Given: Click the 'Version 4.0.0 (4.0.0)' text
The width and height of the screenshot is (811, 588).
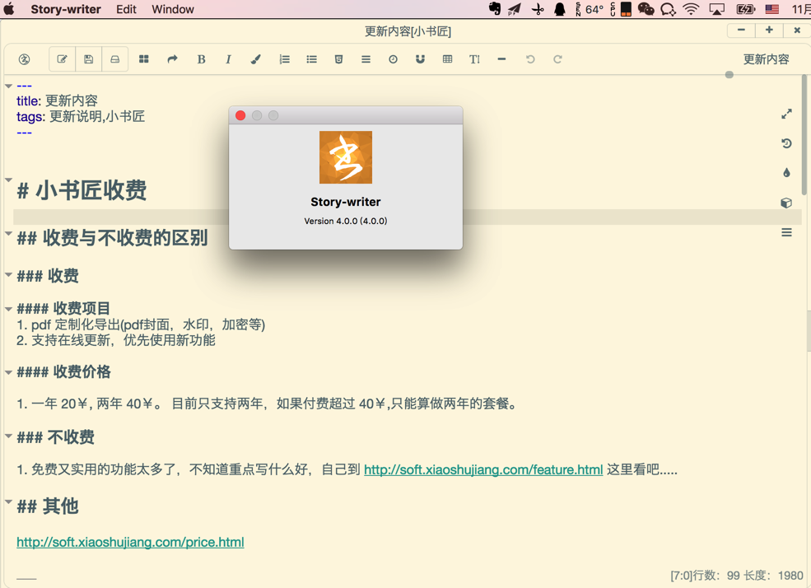Looking at the screenshot, I should pyautogui.click(x=346, y=221).
